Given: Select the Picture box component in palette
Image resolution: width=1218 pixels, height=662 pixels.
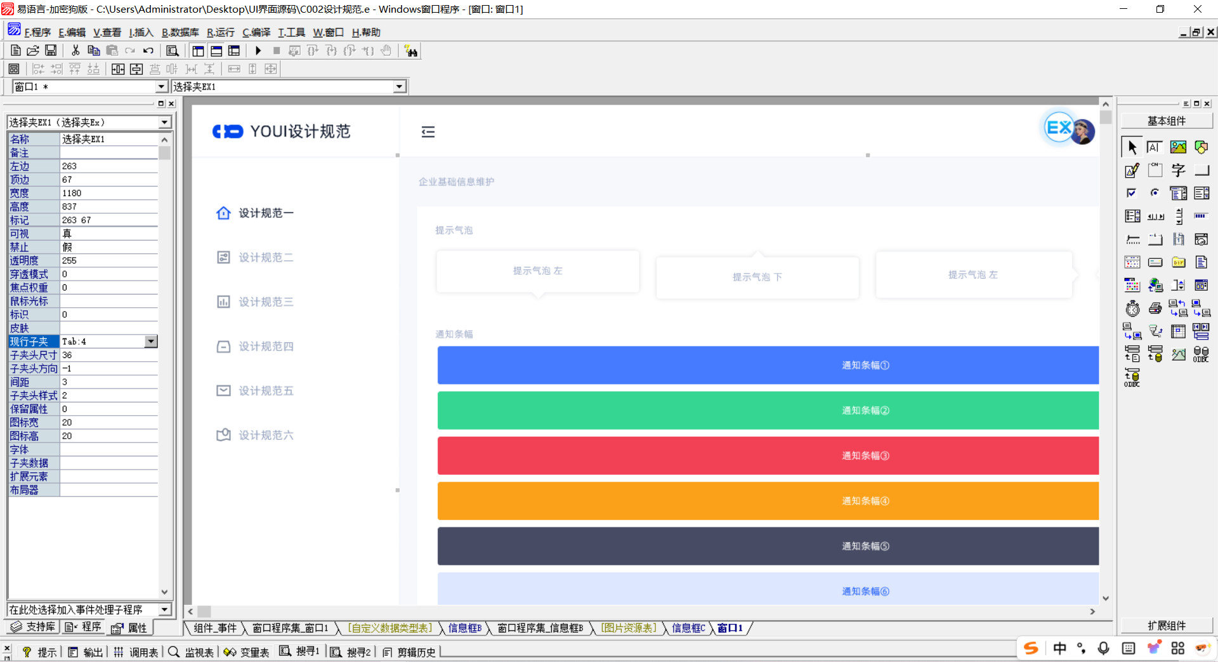Looking at the screenshot, I should 1178,147.
